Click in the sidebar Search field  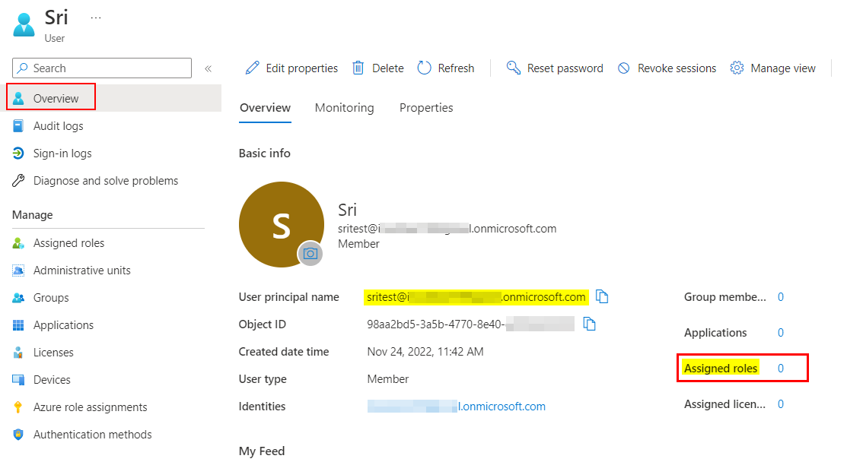pyautogui.click(x=101, y=68)
